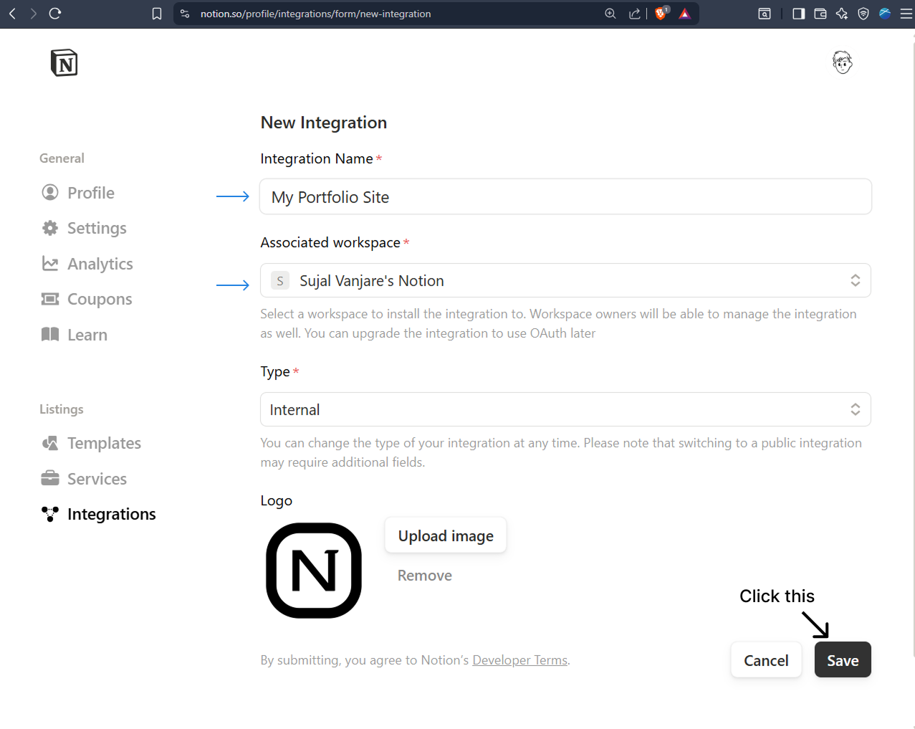Open the browser hamburger main menu
The height and width of the screenshot is (729, 915).
tap(906, 14)
